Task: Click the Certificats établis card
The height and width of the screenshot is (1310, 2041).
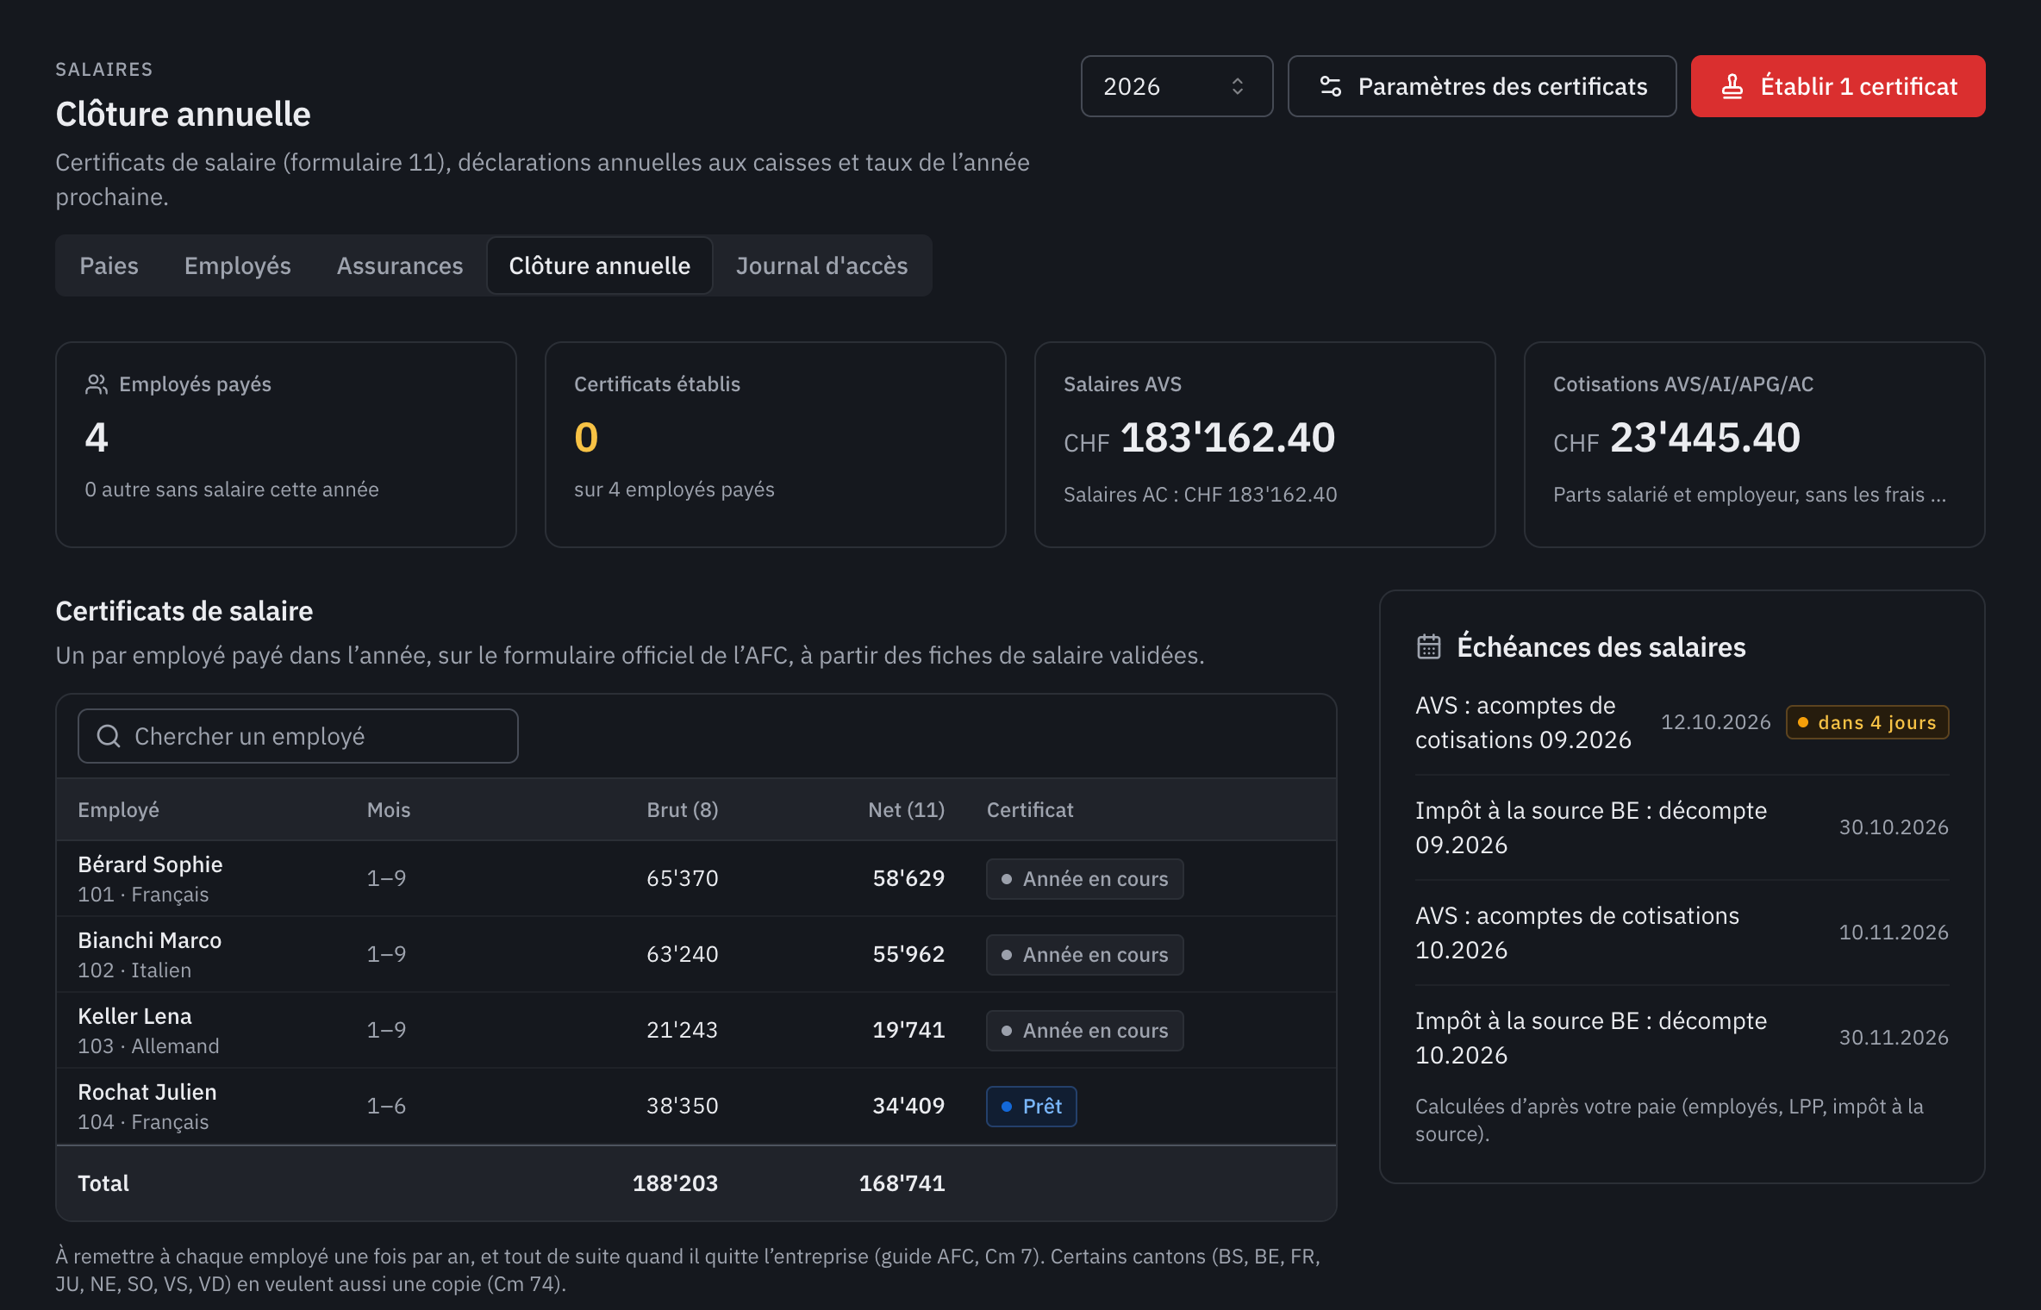Action: pos(775,445)
